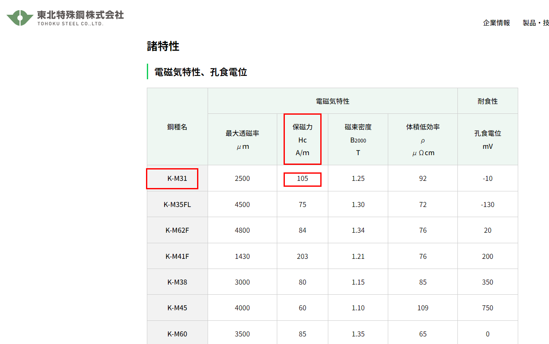Click K-M62F coercivity value 84
This screenshot has width=549, height=344.
click(x=303, y=230)
